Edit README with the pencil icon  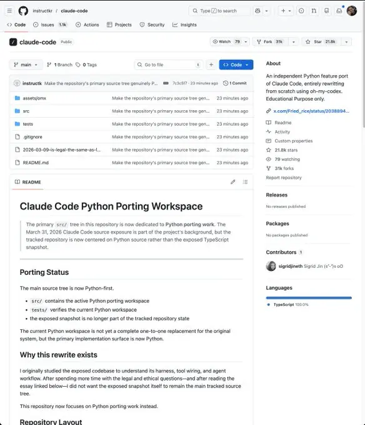tap(233, 182)
